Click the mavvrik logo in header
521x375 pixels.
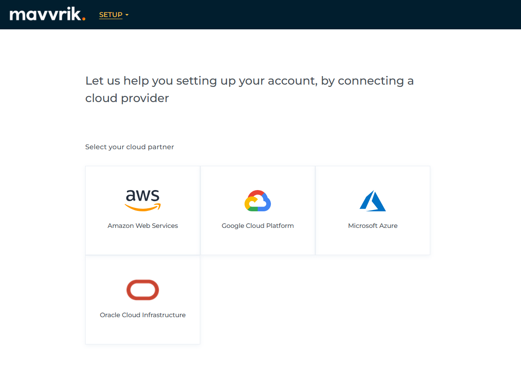coord(46,14)
